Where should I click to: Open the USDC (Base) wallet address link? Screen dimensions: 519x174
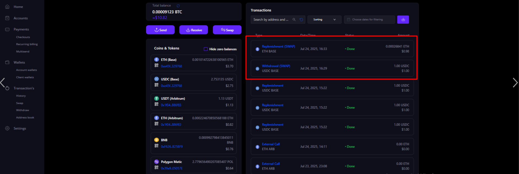coord(171,86)
